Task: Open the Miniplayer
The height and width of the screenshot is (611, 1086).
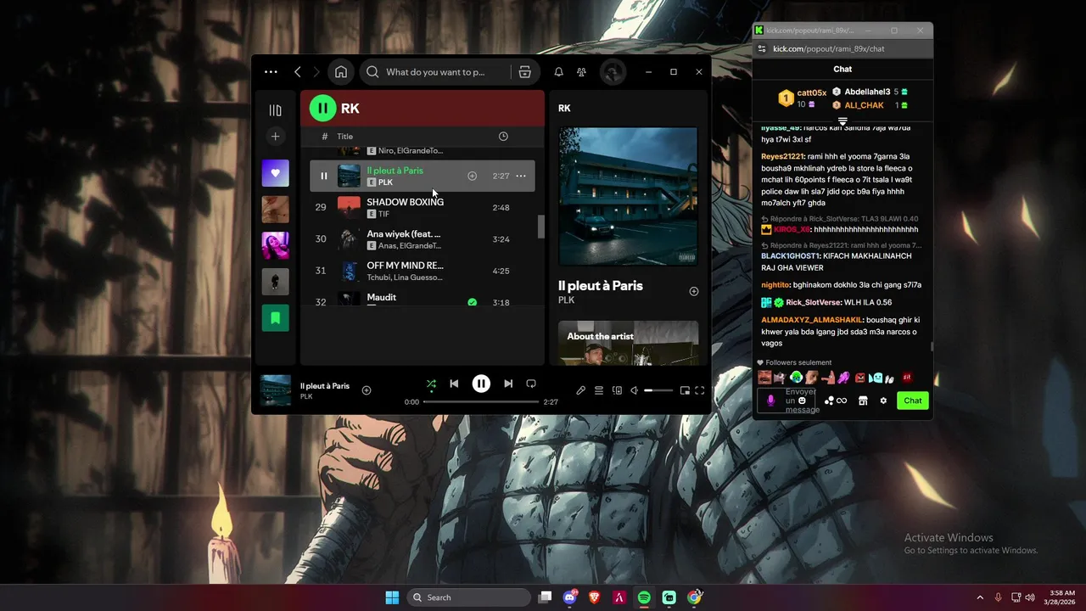Action: point(684,390)
